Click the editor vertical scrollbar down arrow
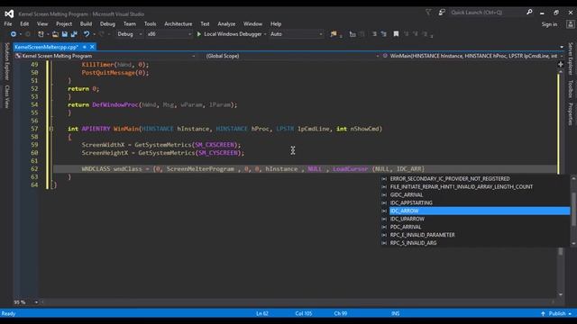Screen dimensions: 577x324 click(x=561, y=294)
